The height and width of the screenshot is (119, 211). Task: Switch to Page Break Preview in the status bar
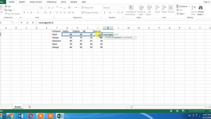[183, 111]
